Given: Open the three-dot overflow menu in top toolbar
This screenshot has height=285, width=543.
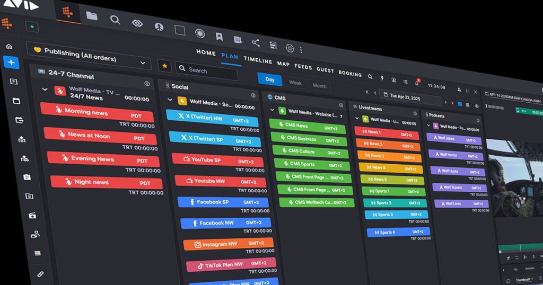Looking at the screenshot, I should click(x=301, y=50).
